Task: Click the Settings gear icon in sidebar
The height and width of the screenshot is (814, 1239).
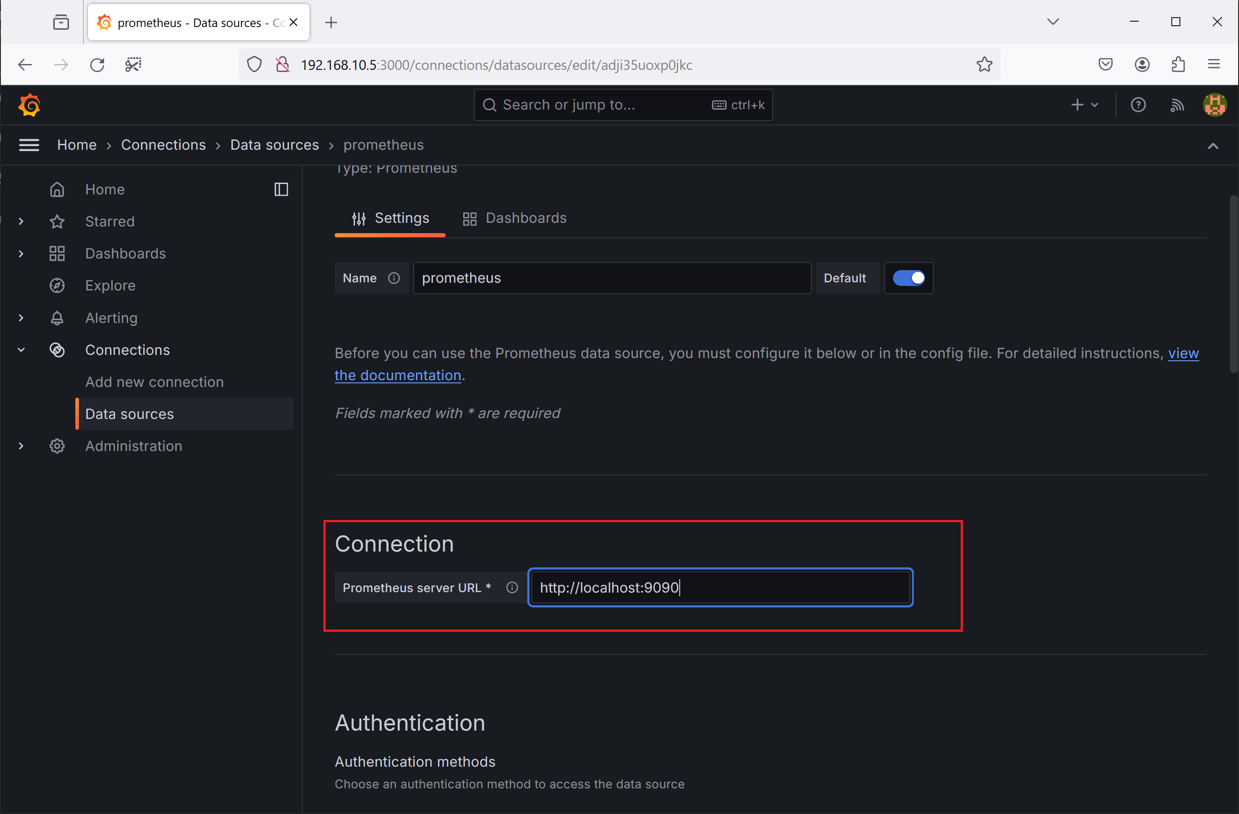Action: (57, 445)
